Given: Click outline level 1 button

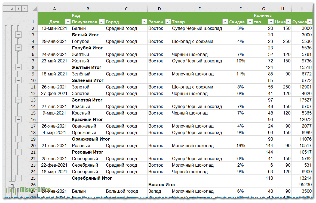Looking at the screenshot, I should tap(6, 9).
